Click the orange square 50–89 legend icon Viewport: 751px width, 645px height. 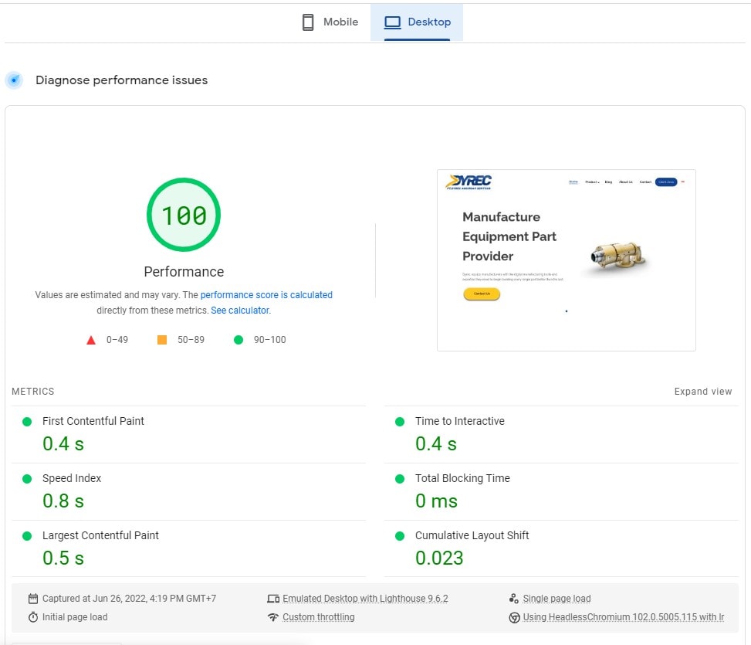[162, 340]
